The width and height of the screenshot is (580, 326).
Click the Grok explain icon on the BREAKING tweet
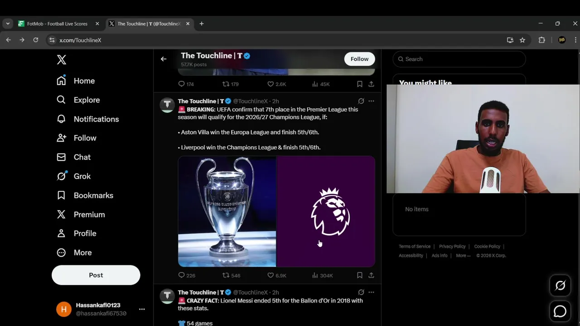coord(361,101)
